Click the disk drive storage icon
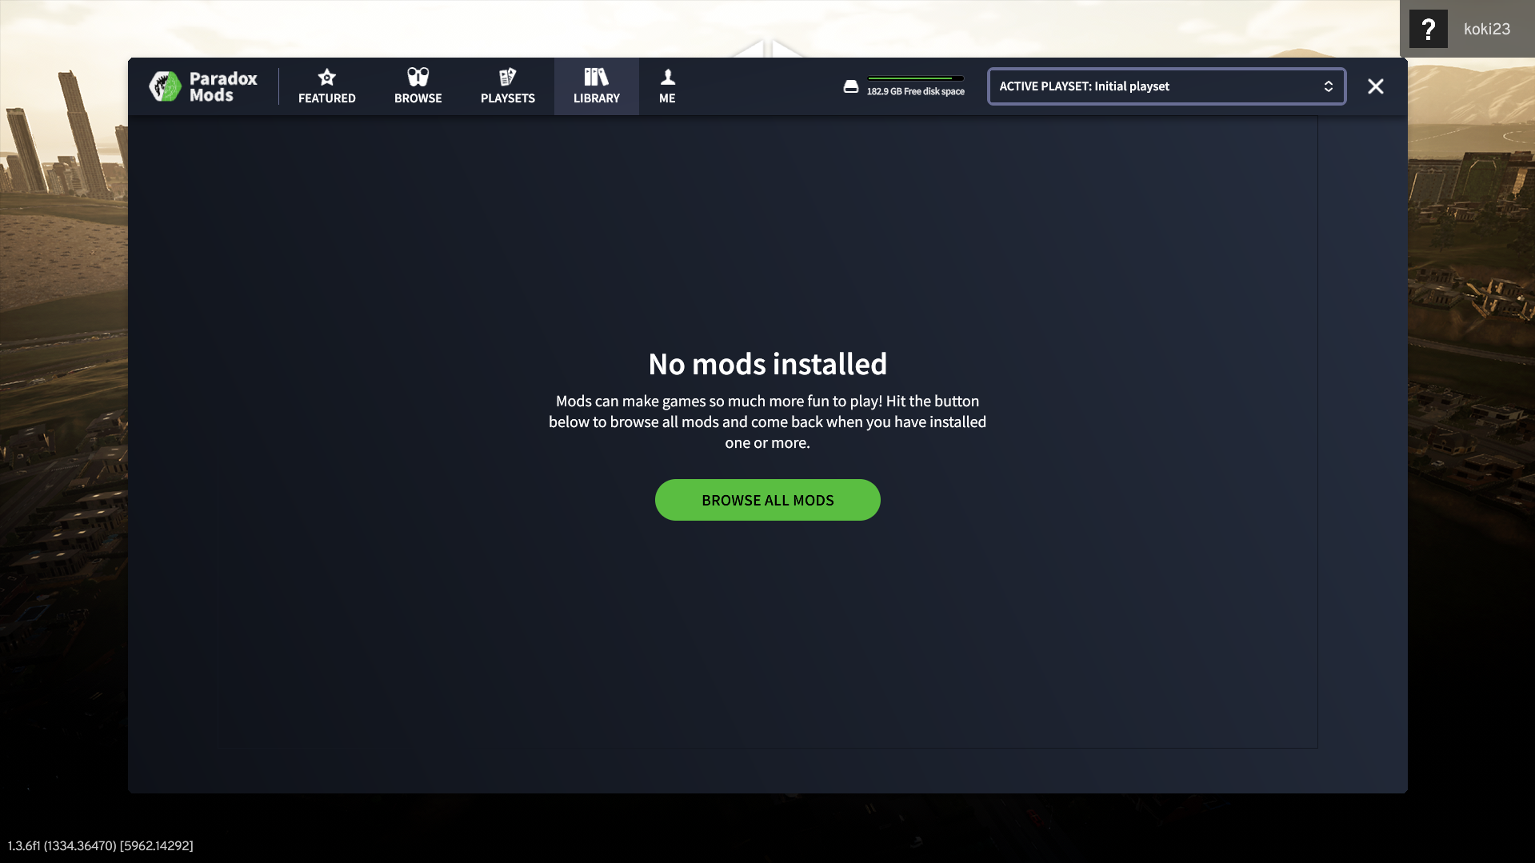 851,86
